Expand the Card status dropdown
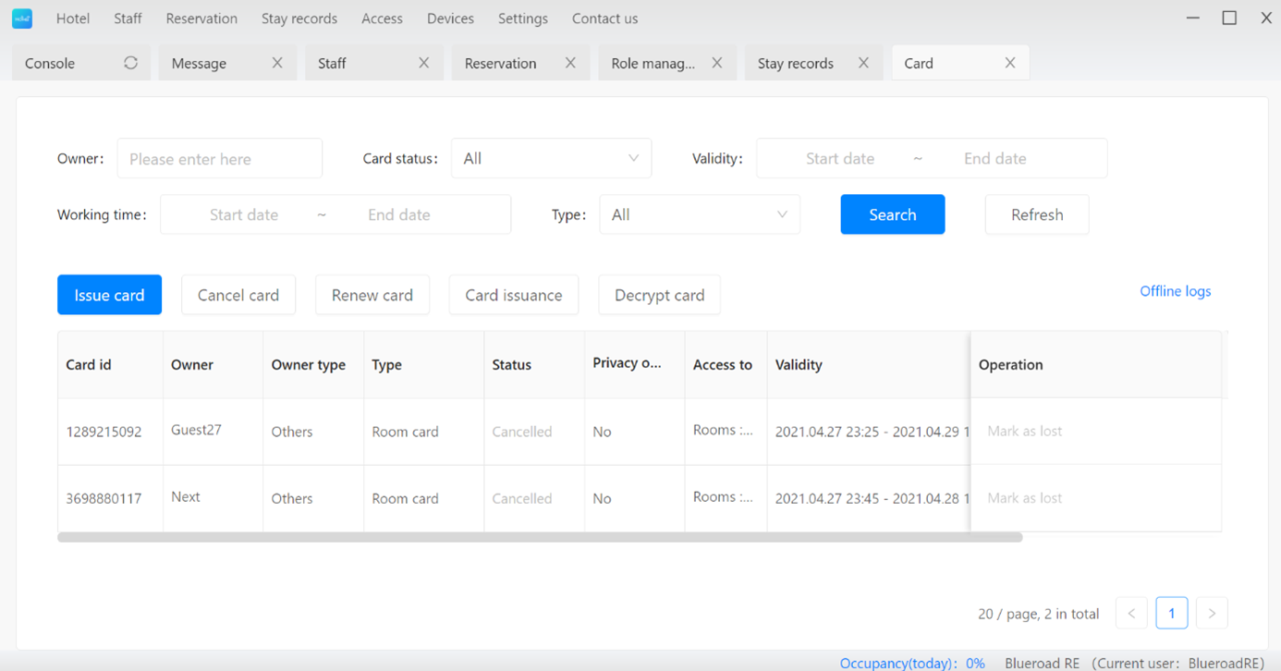Screen dimensions: 1281x671 (x=551, y=159)
